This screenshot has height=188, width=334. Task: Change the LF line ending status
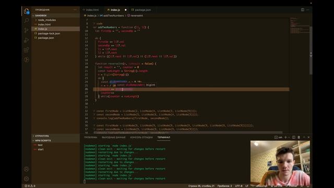247,186
